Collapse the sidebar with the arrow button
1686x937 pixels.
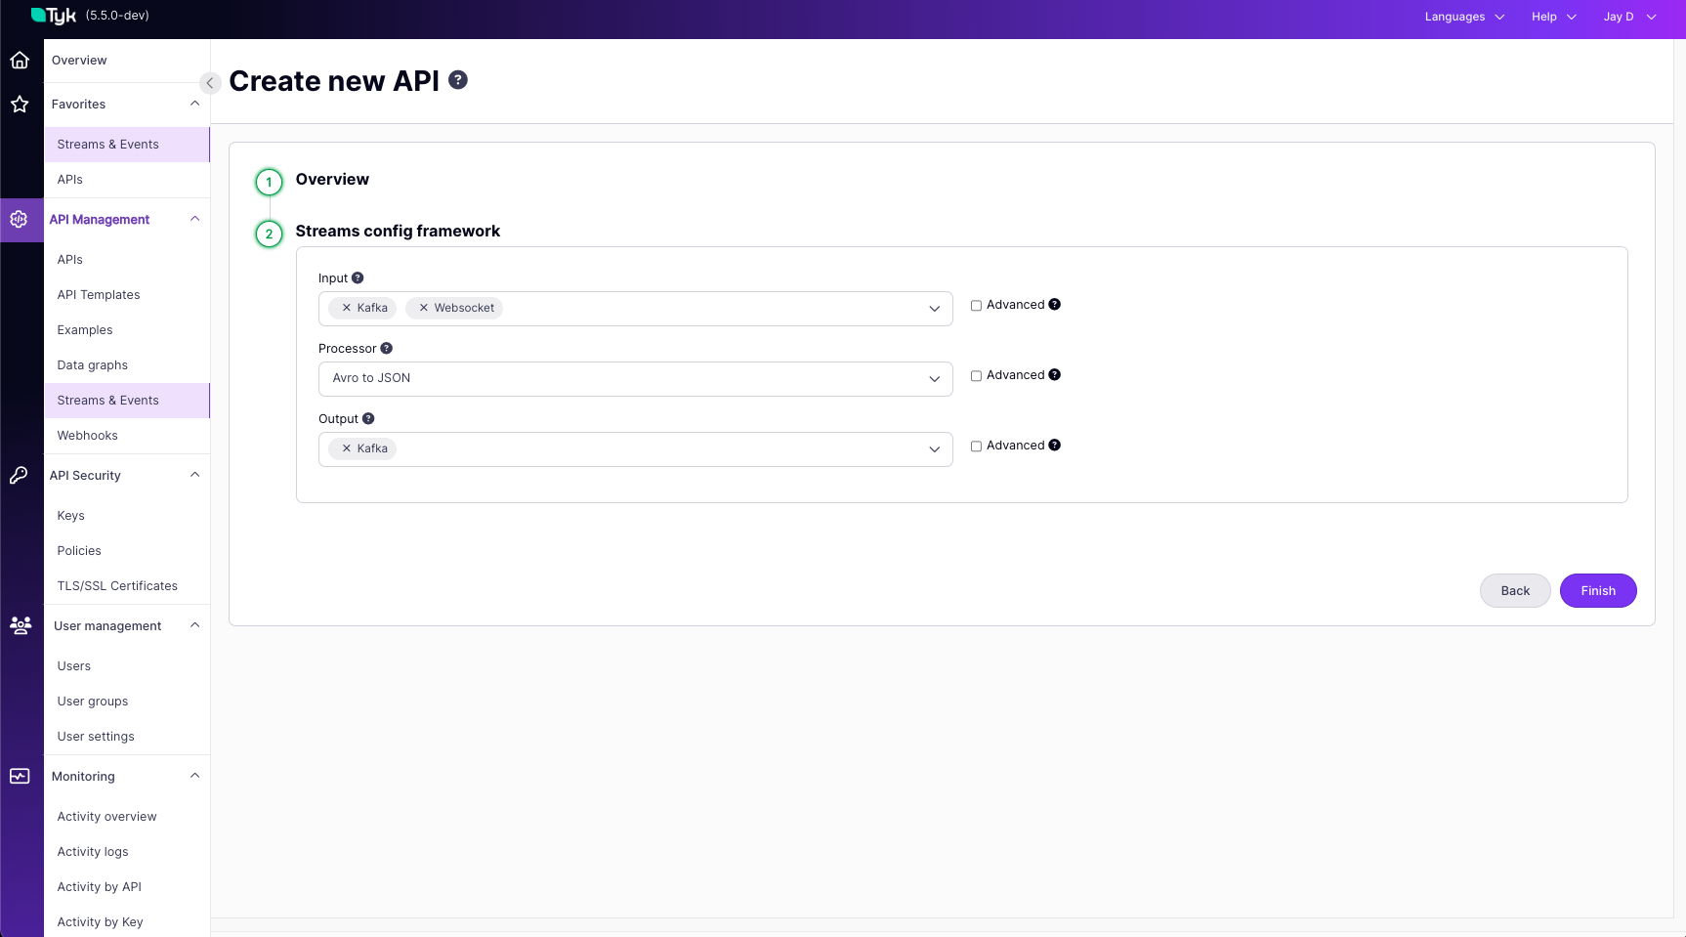pos(209,83)
